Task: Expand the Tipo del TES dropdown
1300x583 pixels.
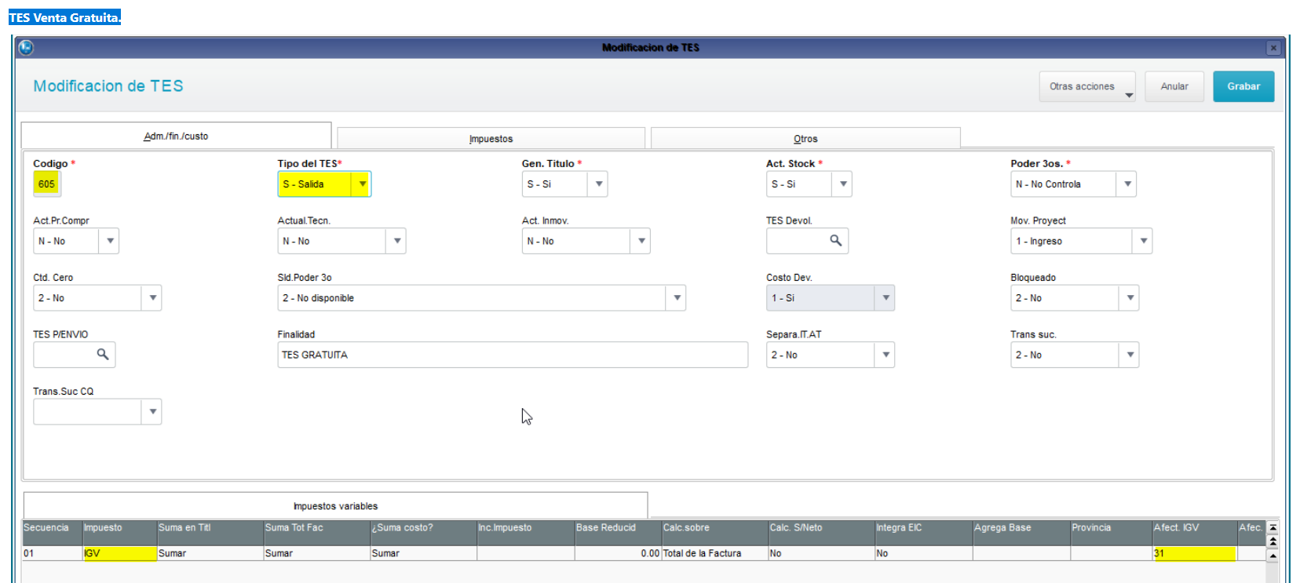Action: tap(363, 184)
